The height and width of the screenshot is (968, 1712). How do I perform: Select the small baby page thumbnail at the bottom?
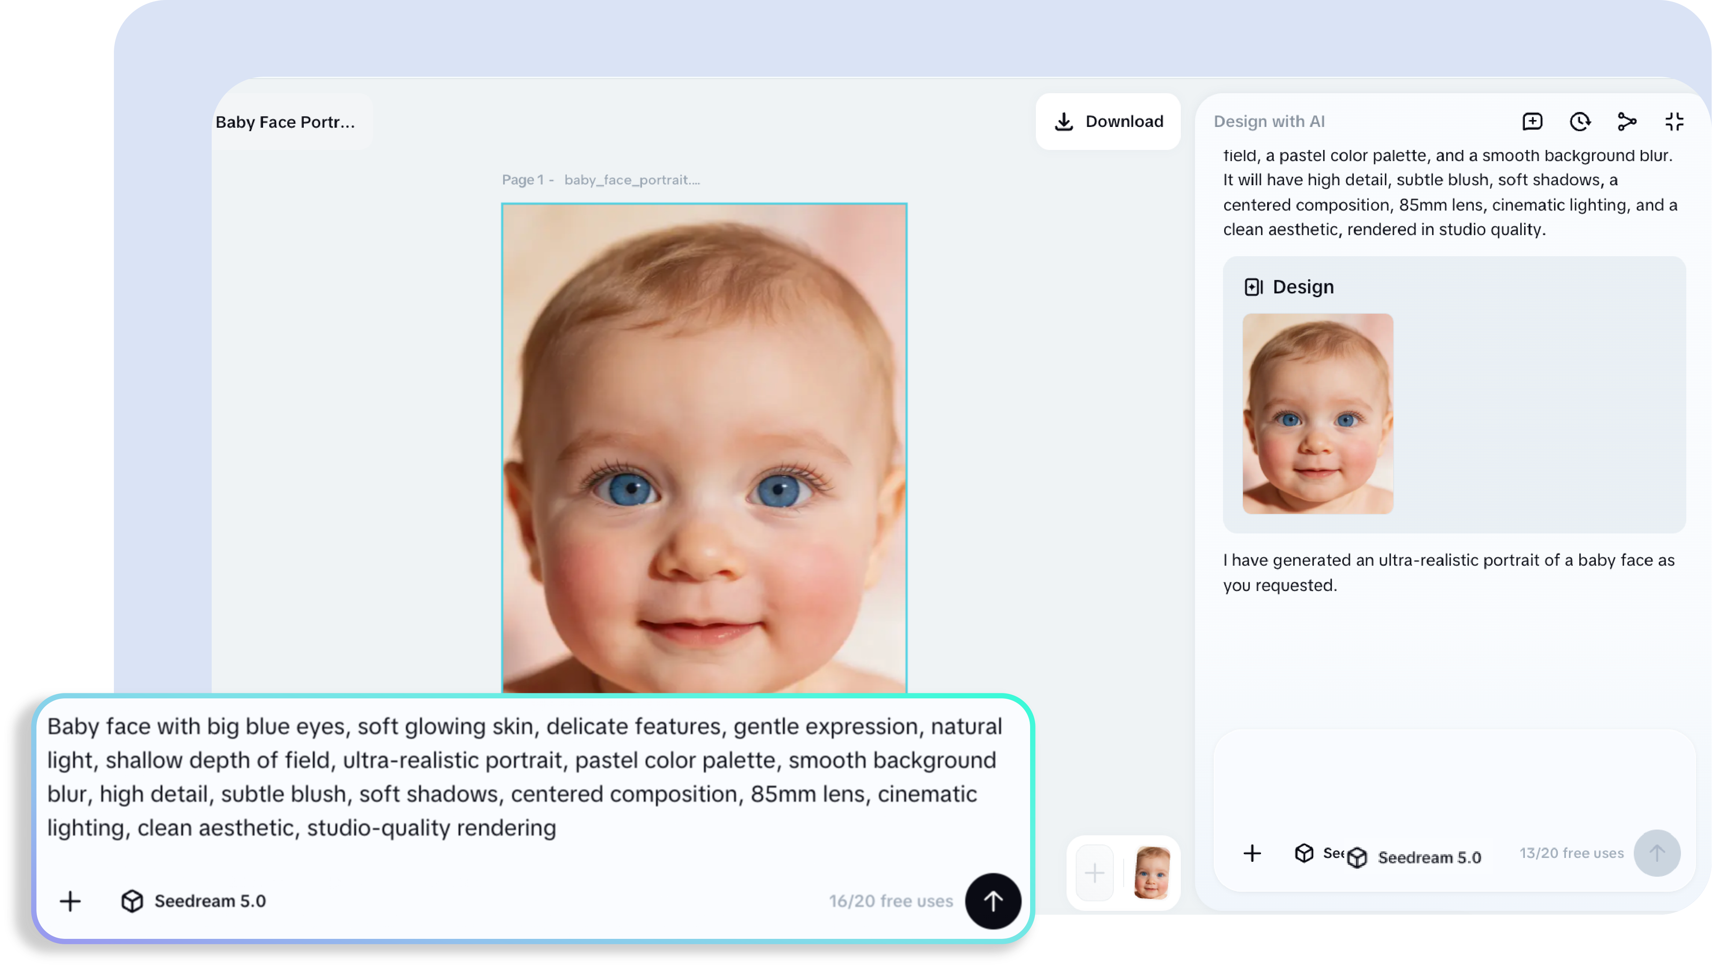click(1152, 872)
